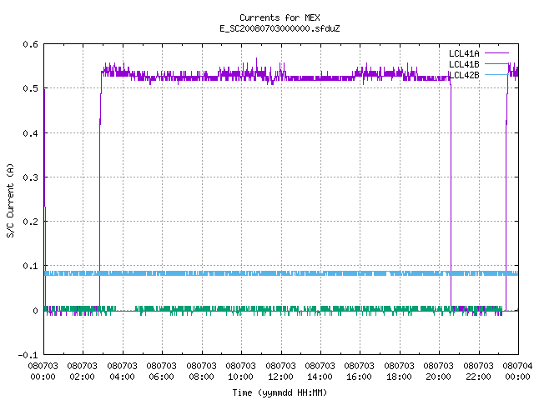Click the x-axis tick '080703 14:00'
The image size is (534, 400).
coord(320,372)
